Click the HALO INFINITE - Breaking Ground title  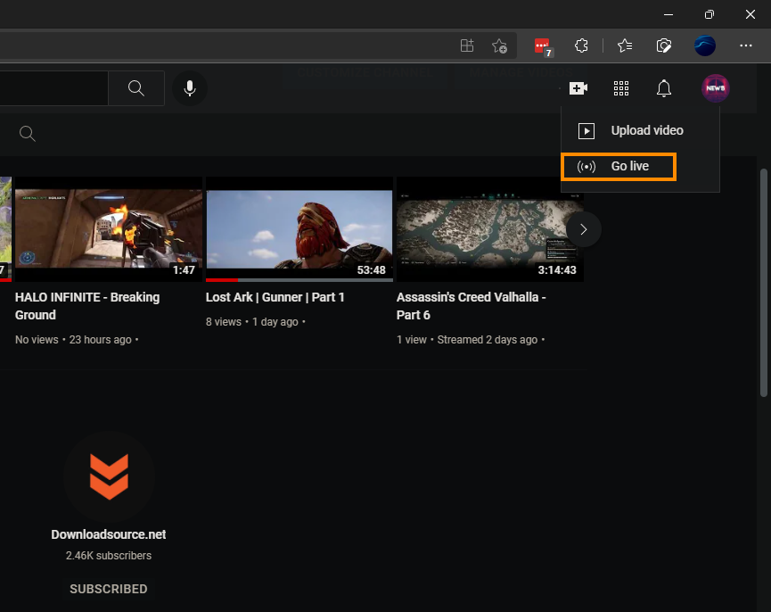(87, 306)
